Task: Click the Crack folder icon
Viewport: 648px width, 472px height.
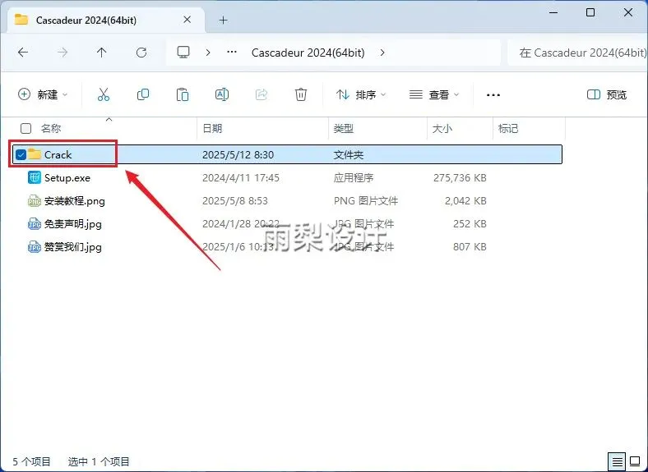Action: pos(35,154)
